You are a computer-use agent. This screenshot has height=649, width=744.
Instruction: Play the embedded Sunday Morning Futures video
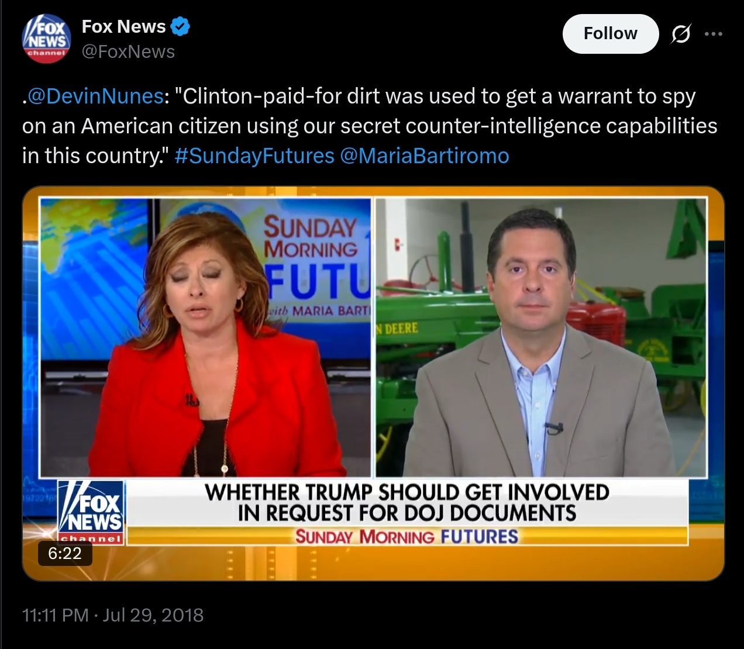(x=373, y=384)
